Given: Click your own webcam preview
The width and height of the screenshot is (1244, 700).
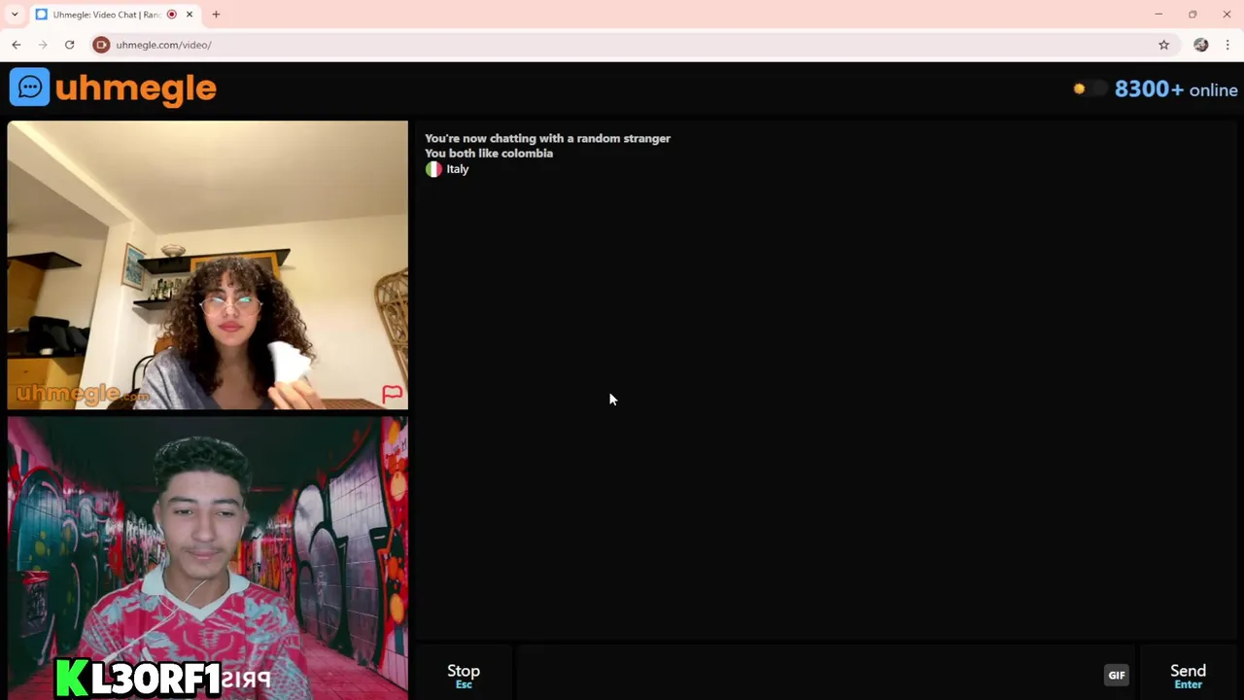Looking at the screenshot, I should [x=207, y=558].
